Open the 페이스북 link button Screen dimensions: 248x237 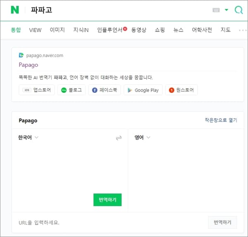pos(105,90)
